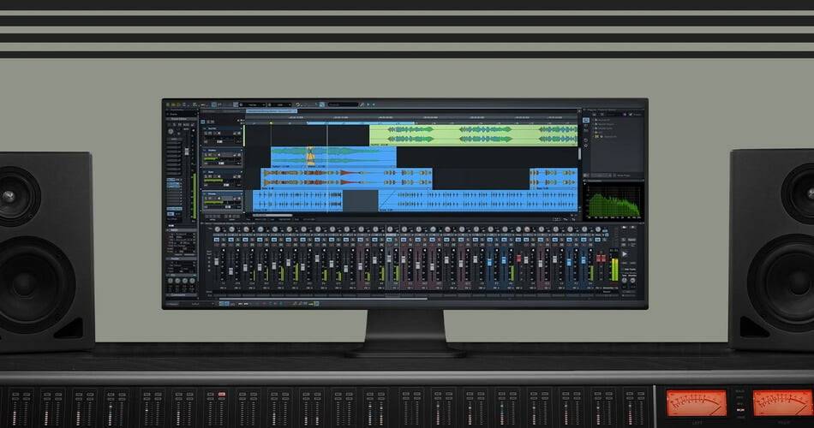Click the first icon in the top toolbar
The width and height of the screenshot is (814, 428).
click(168, 104)
